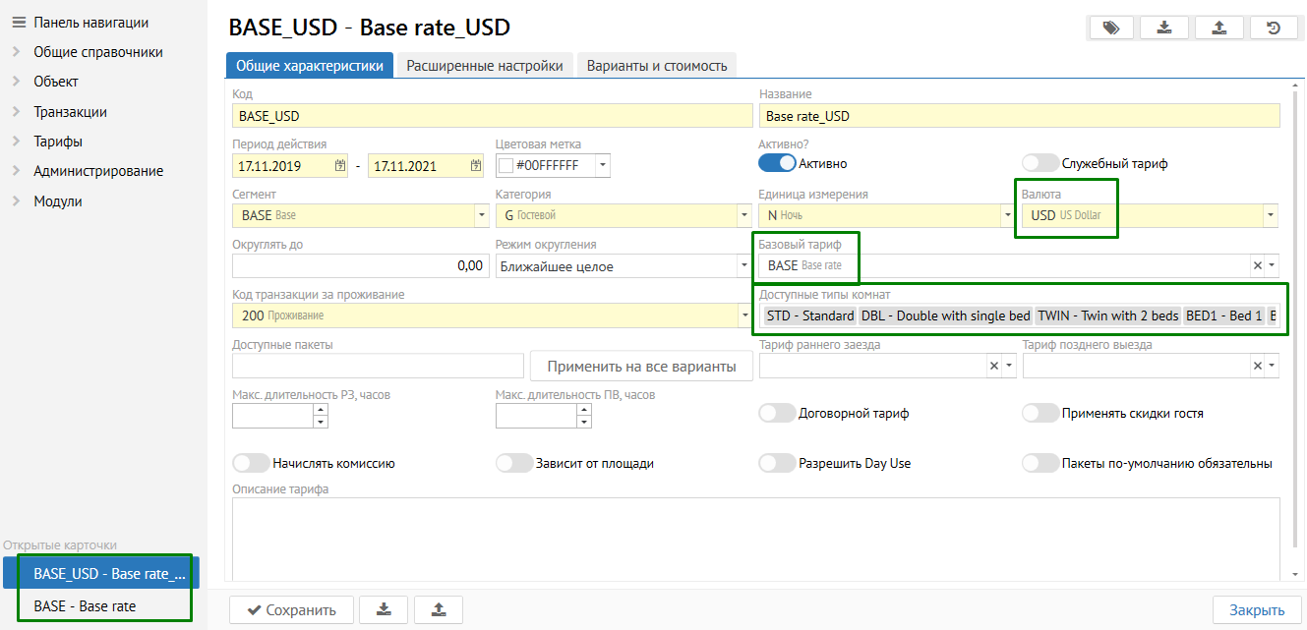
Task: Click the history revert icon in header
Action: pyautogui.click(x=1274, y=28)
